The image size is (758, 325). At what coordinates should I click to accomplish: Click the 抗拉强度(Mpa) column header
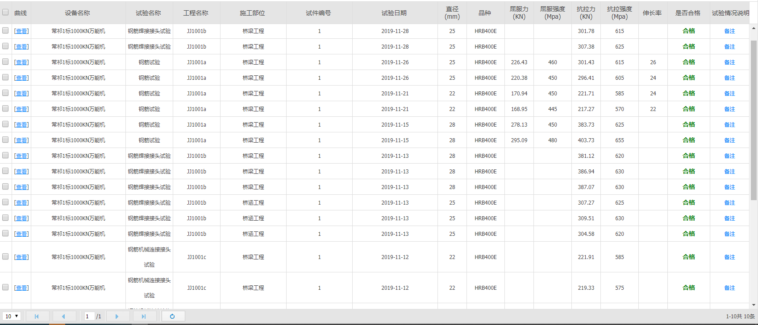(620, 13)
